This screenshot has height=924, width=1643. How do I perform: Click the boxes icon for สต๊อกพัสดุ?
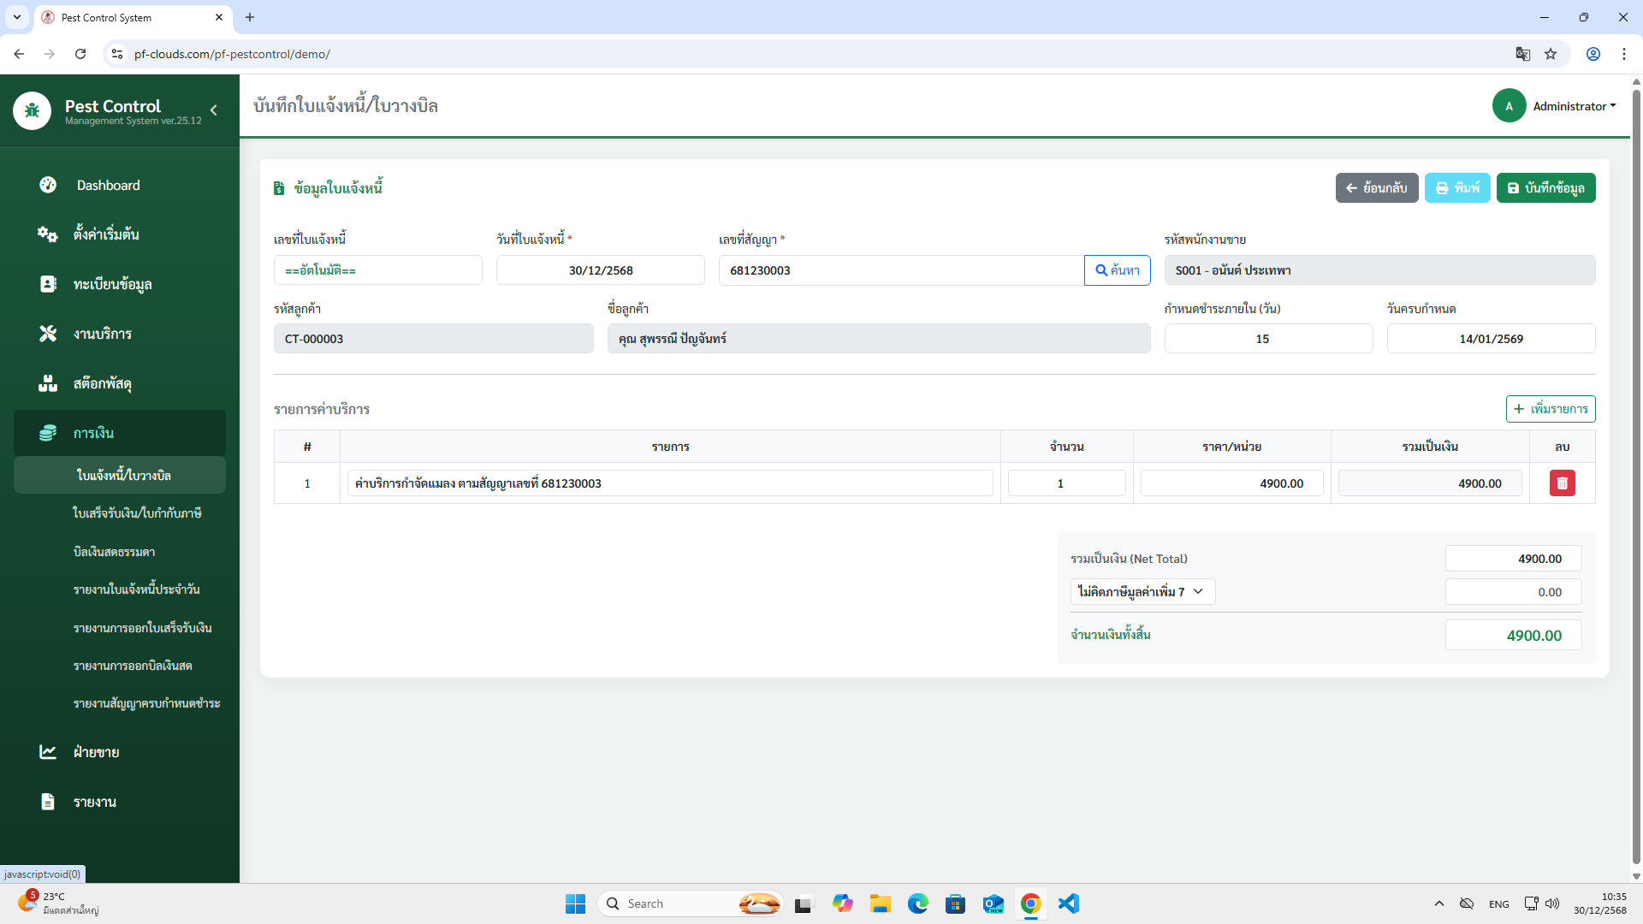click(48, 383)
